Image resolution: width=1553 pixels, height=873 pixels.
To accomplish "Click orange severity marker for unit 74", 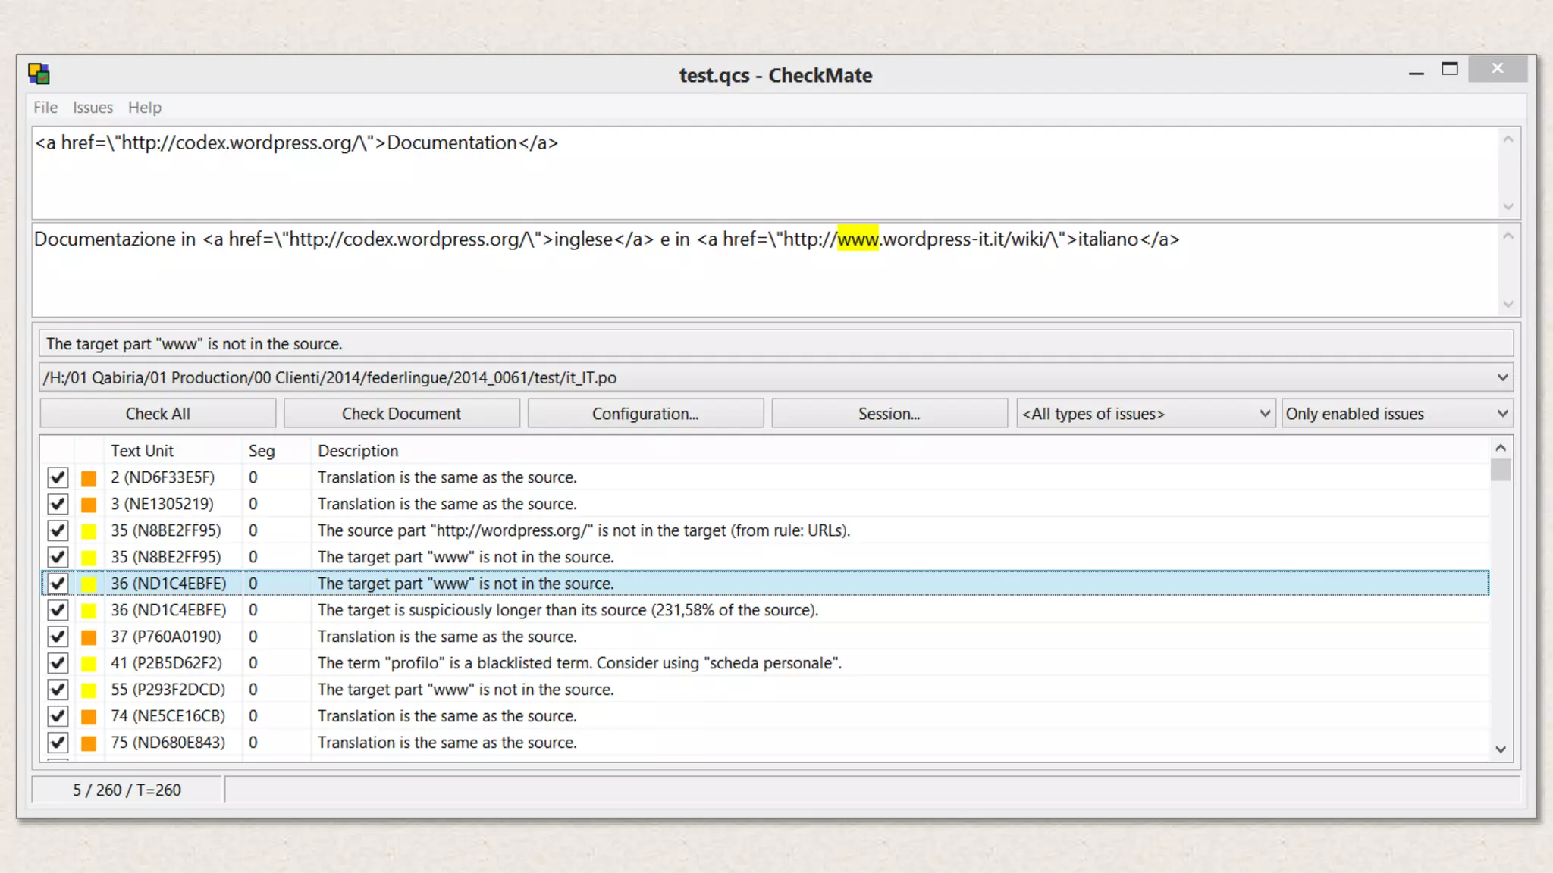I will click(89, 717).
